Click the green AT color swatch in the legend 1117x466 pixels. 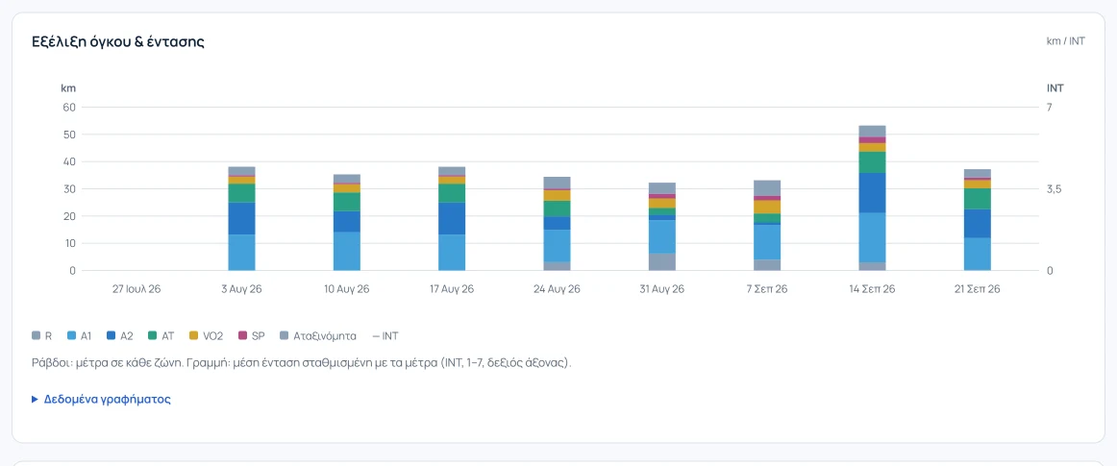point(153,335)
